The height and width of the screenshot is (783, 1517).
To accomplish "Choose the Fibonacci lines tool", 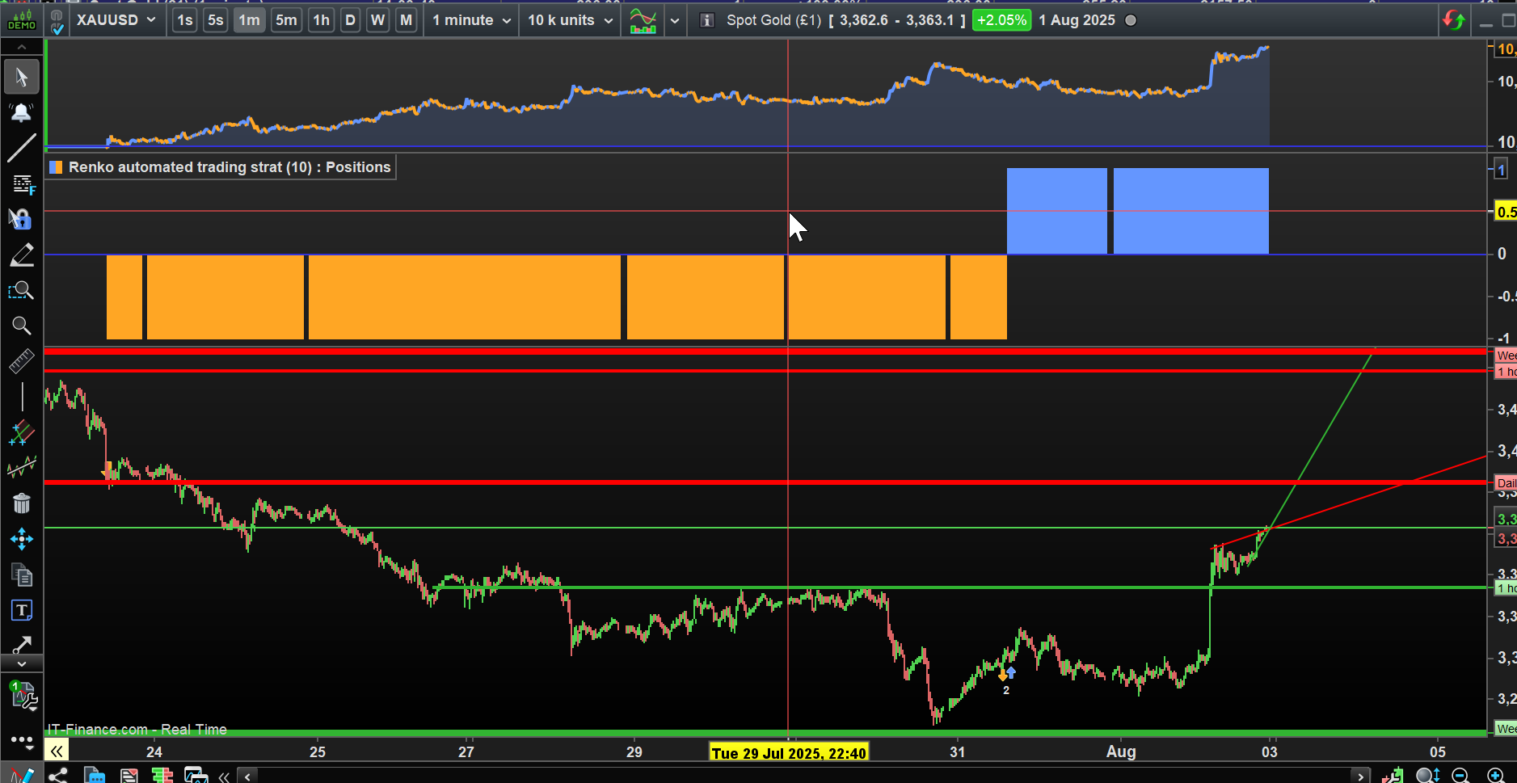I will pyautogui.click(x=22, y=184).
